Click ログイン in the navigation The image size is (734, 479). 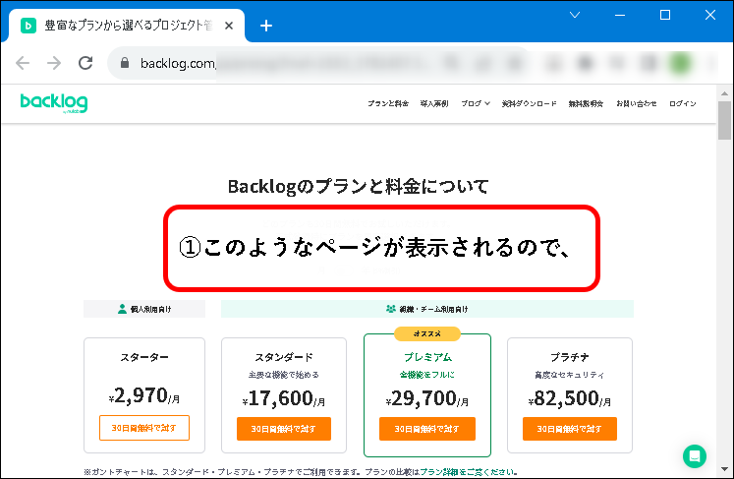(x=683, y=103)
